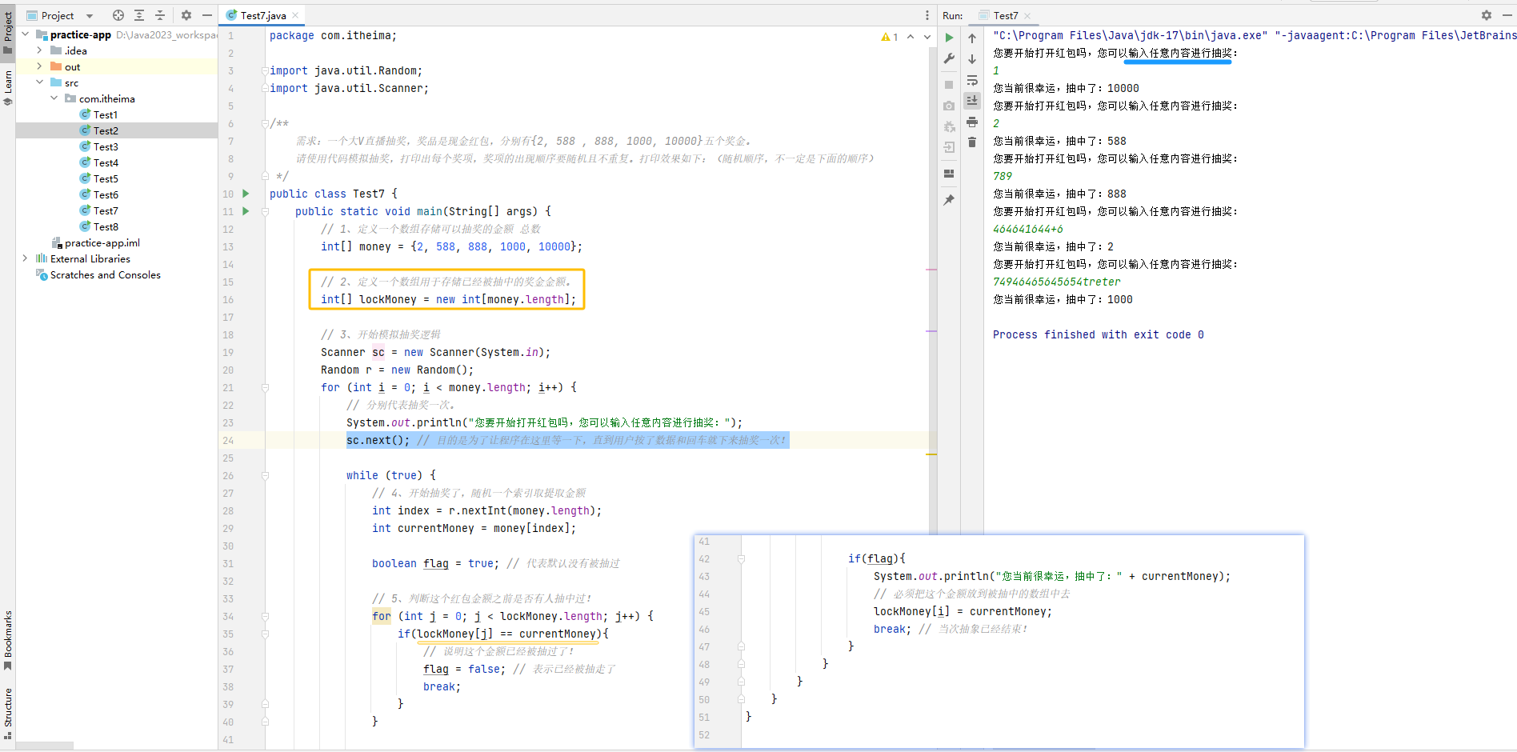The image size is (1517, 752).
Task: Pin the Run tab
Action: pos(949,200)
